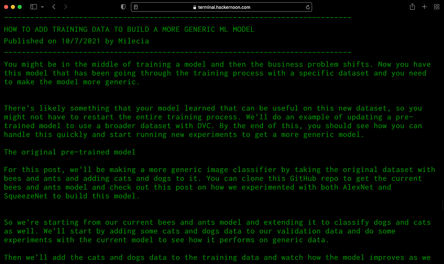444x264 pixels.
Task: Click the word 'SqueezeNet' in the paragraph
Action: (26, 196)
